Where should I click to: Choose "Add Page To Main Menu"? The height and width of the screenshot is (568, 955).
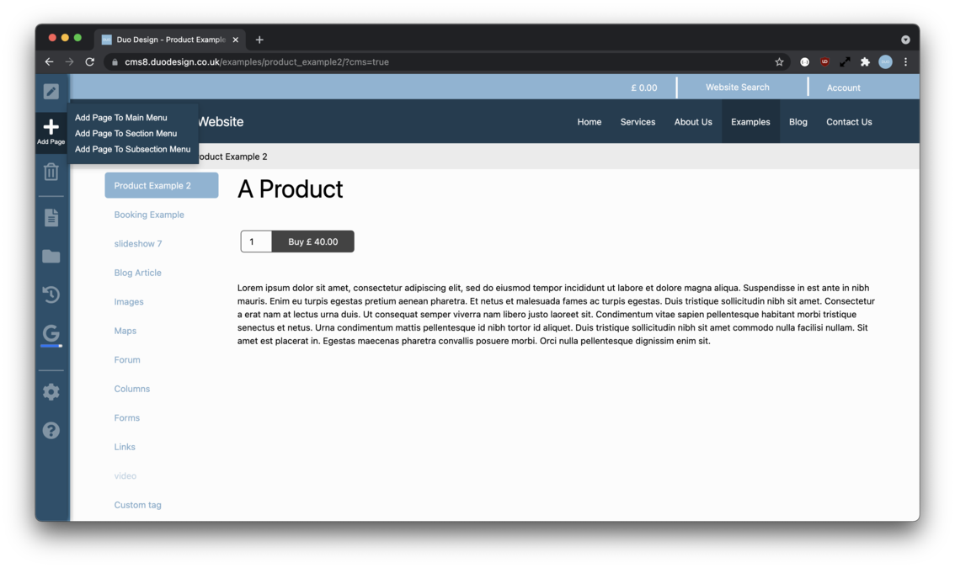(120, 117)
